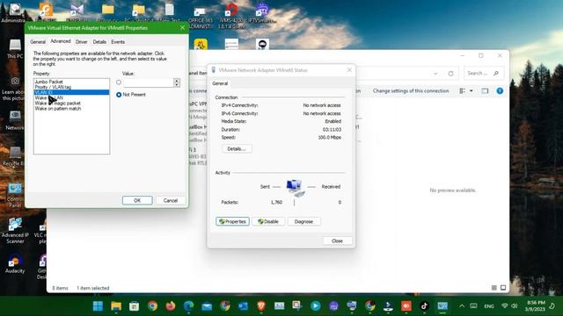Open the Details tab in Properties dialog
The image size is (563, 316).
pos(99,42)
